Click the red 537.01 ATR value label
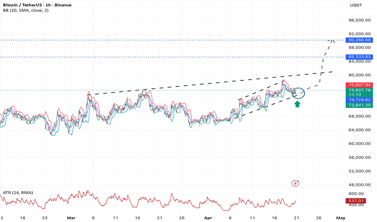Screen dimensions: 377x222 359,201
